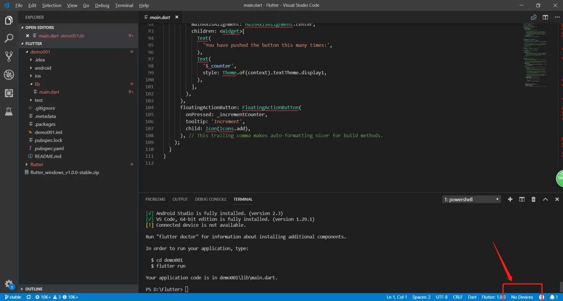This screenshot has height=301, width=563.
Task: Switch to the PROBLEMS tab
Action: click(x=155, y=199)
